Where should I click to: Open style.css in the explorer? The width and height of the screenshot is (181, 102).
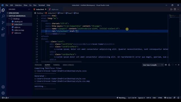pyautogui.click(x=17, y=27)
